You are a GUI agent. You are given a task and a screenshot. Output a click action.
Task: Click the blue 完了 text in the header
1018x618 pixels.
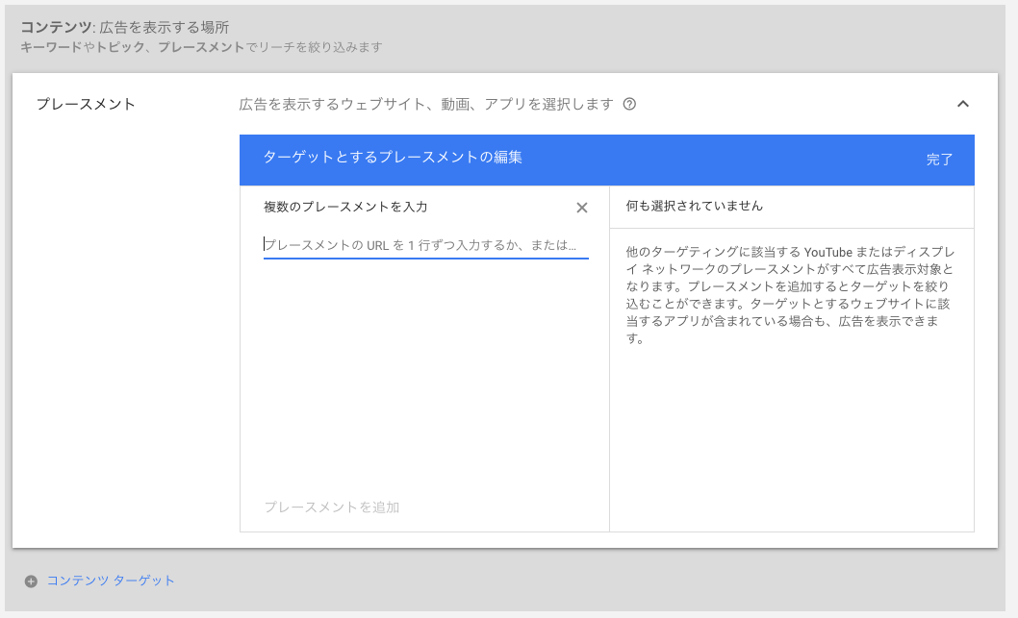pyautogui.click(x=939, y=160)
